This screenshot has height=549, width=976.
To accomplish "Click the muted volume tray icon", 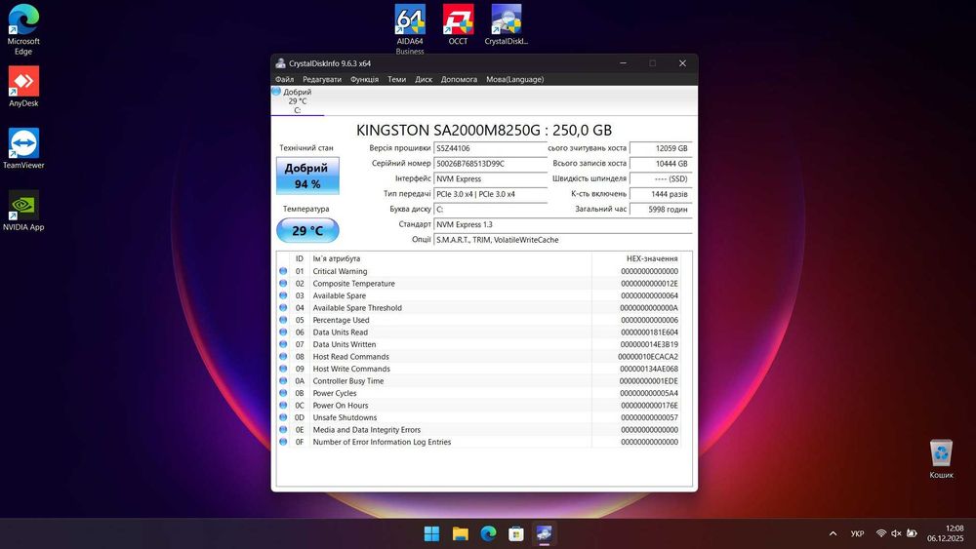I will coord(896,533).
